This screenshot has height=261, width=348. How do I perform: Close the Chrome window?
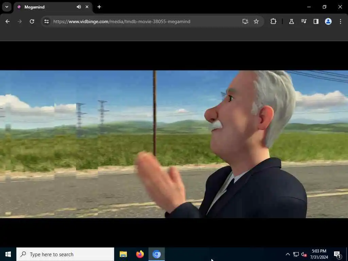[340, 7]
